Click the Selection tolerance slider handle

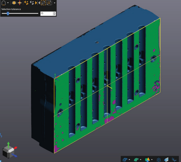pos(8,14)
